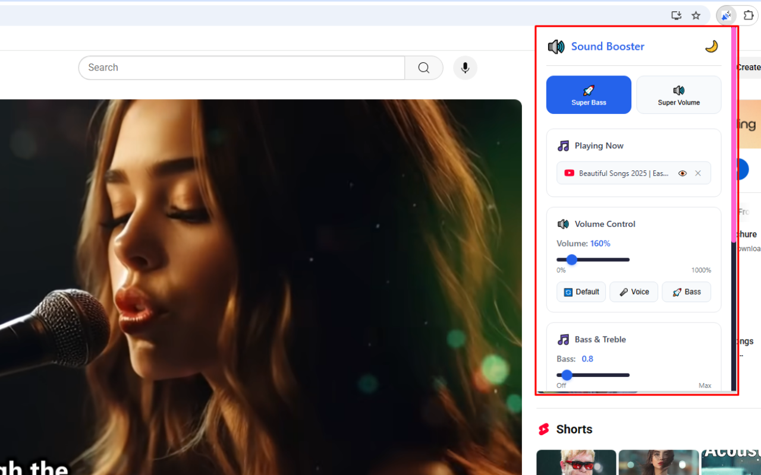Click the Sound Booster speaker logo
This screenshot has height=475, width=761.
556,46
